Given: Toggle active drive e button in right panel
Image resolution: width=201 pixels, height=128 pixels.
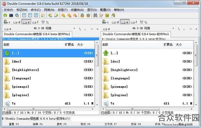Looking at the screenshot, I should (125, 22).
